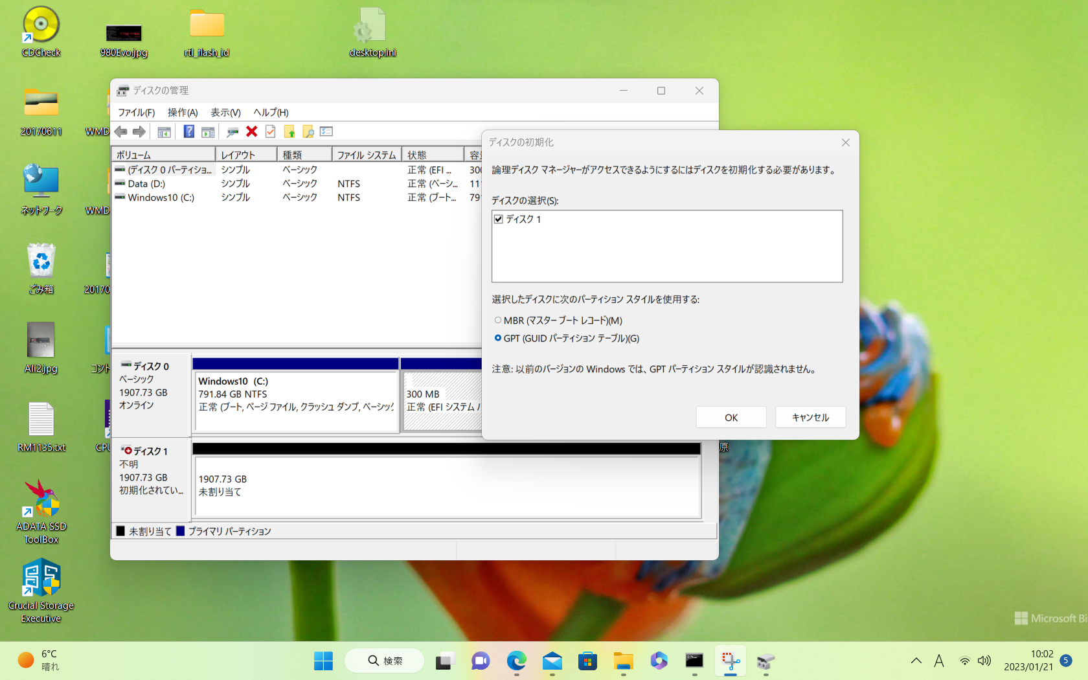The height and width of the screenshot is (680, 1088).
Task: Click the blue プライマリ パーティション legend swatch
Action: (x=181, y=531)
